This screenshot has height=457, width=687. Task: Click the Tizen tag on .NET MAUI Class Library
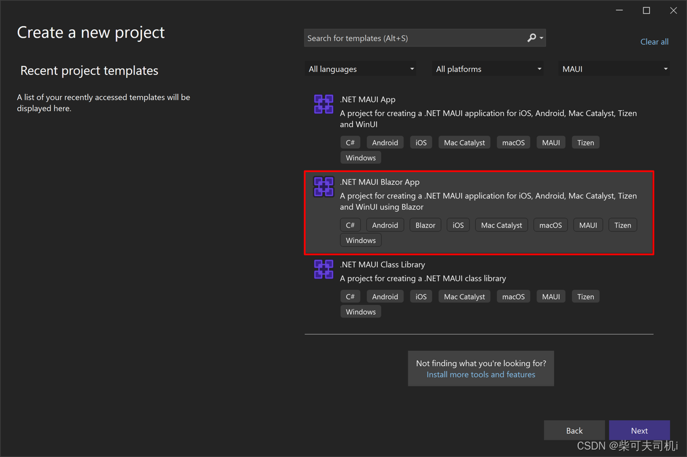[x=585, y=296]
